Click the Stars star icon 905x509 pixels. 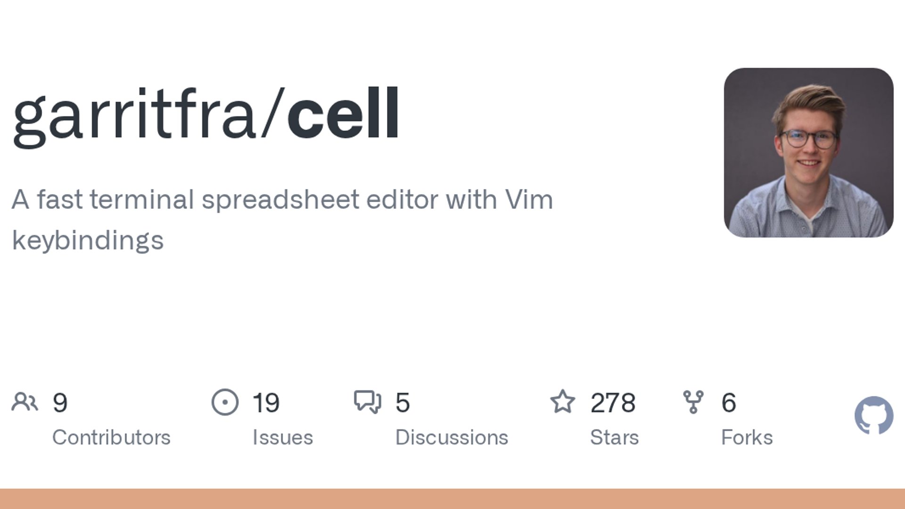tap(562, 402)
